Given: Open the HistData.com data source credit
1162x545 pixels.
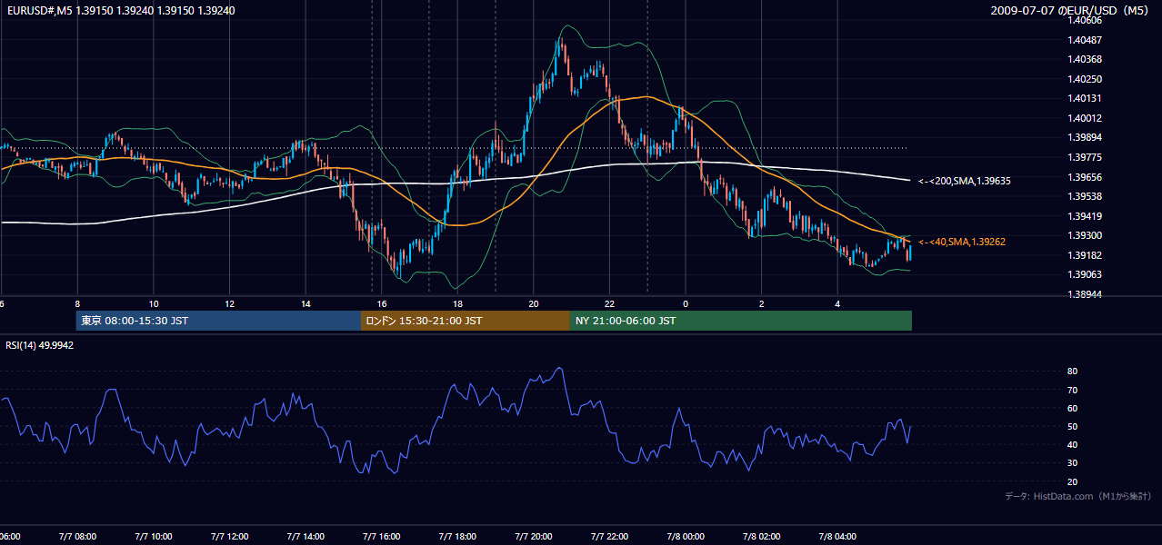Looking at the screenshot, I should click(1078, 496).
